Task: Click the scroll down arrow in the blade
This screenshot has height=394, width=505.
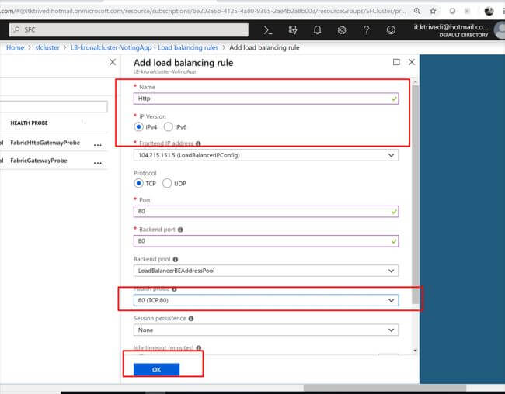Action: click(x=416, y=351)
